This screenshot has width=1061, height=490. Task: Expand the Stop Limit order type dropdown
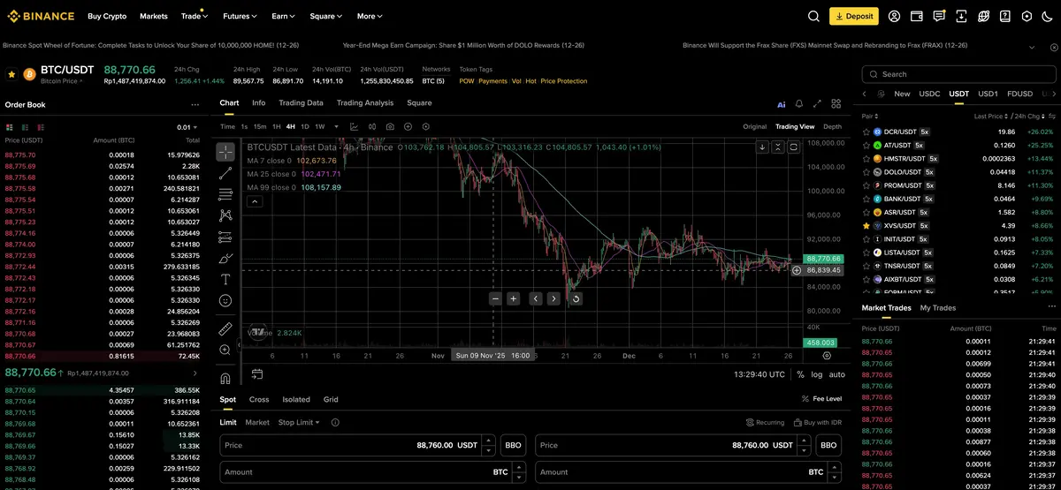299,422
